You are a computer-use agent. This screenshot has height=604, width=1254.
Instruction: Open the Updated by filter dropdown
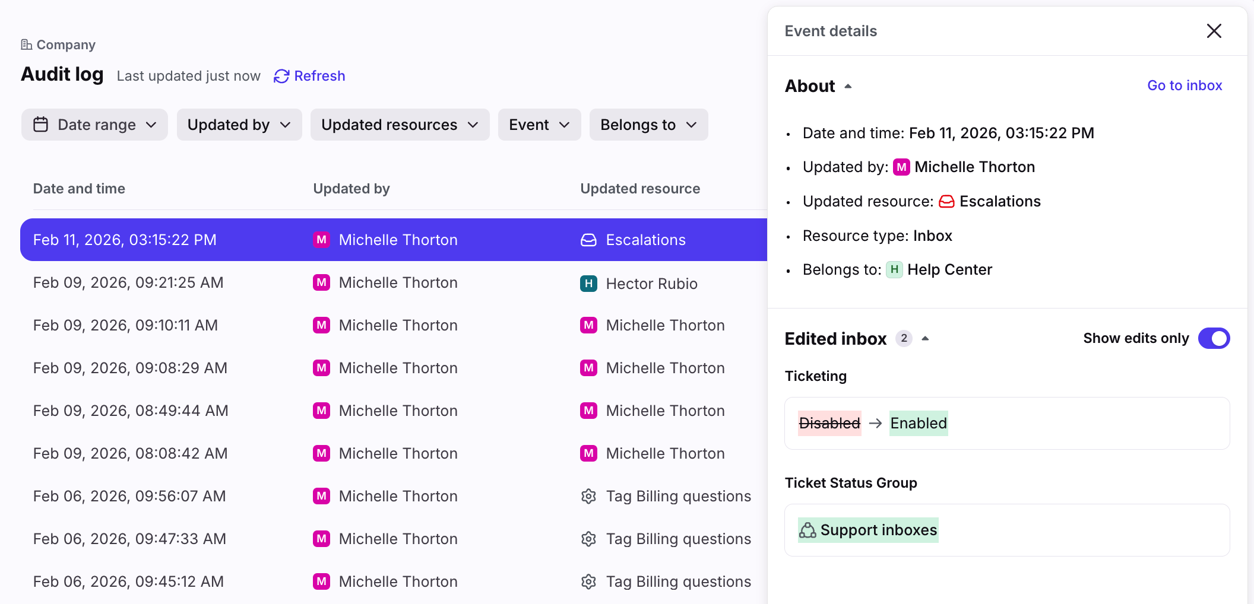tap(239, 125)
